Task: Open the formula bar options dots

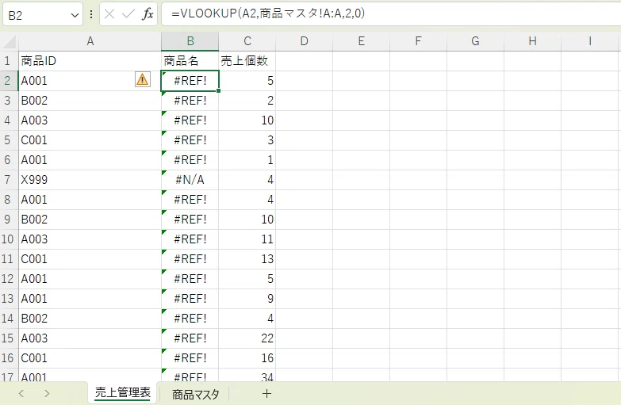Action: pyautogui.click(x=91, y=14)
